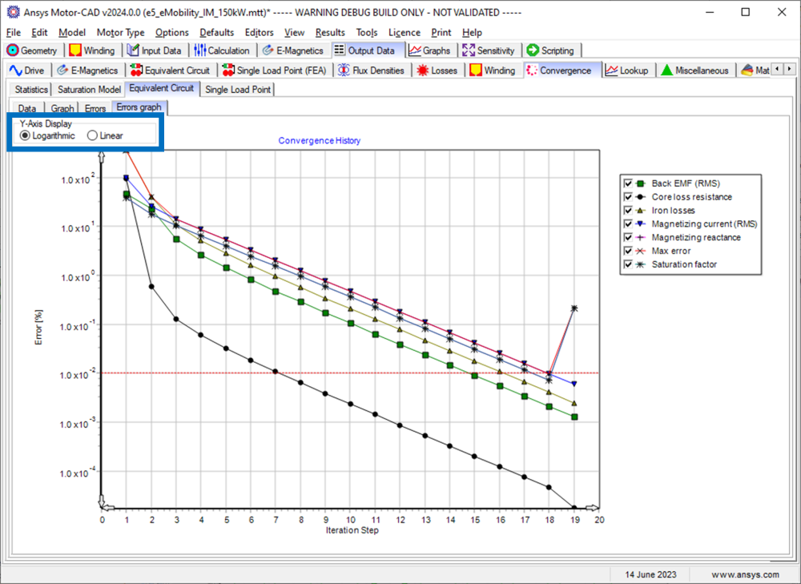Image resolution: width=801 pixels, height=584 pixels.
Task: Open the Motor Type menu
Action: point(121,32)
